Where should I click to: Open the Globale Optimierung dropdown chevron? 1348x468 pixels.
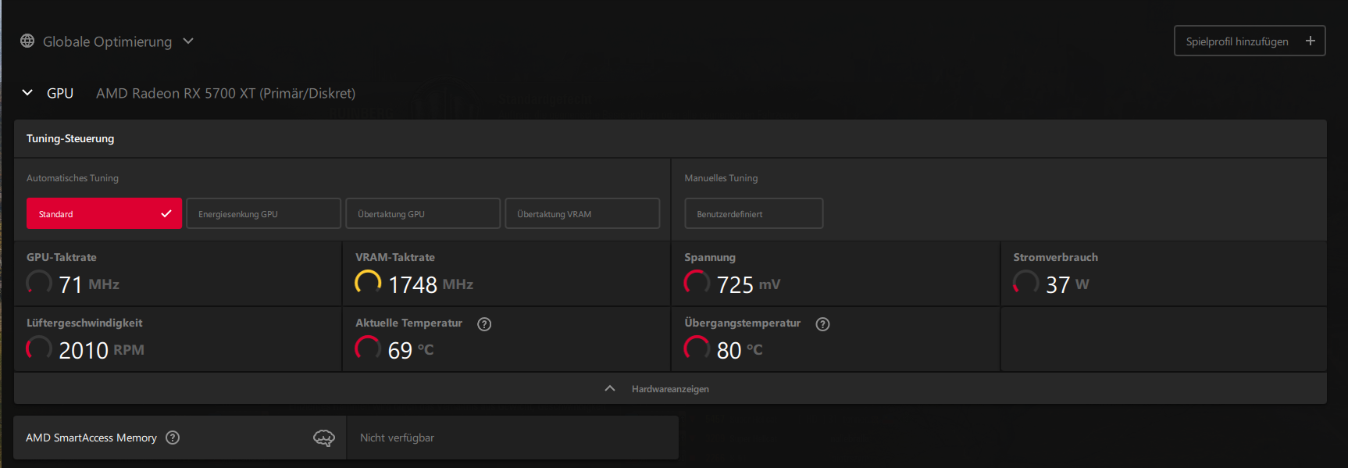[188, 41]
